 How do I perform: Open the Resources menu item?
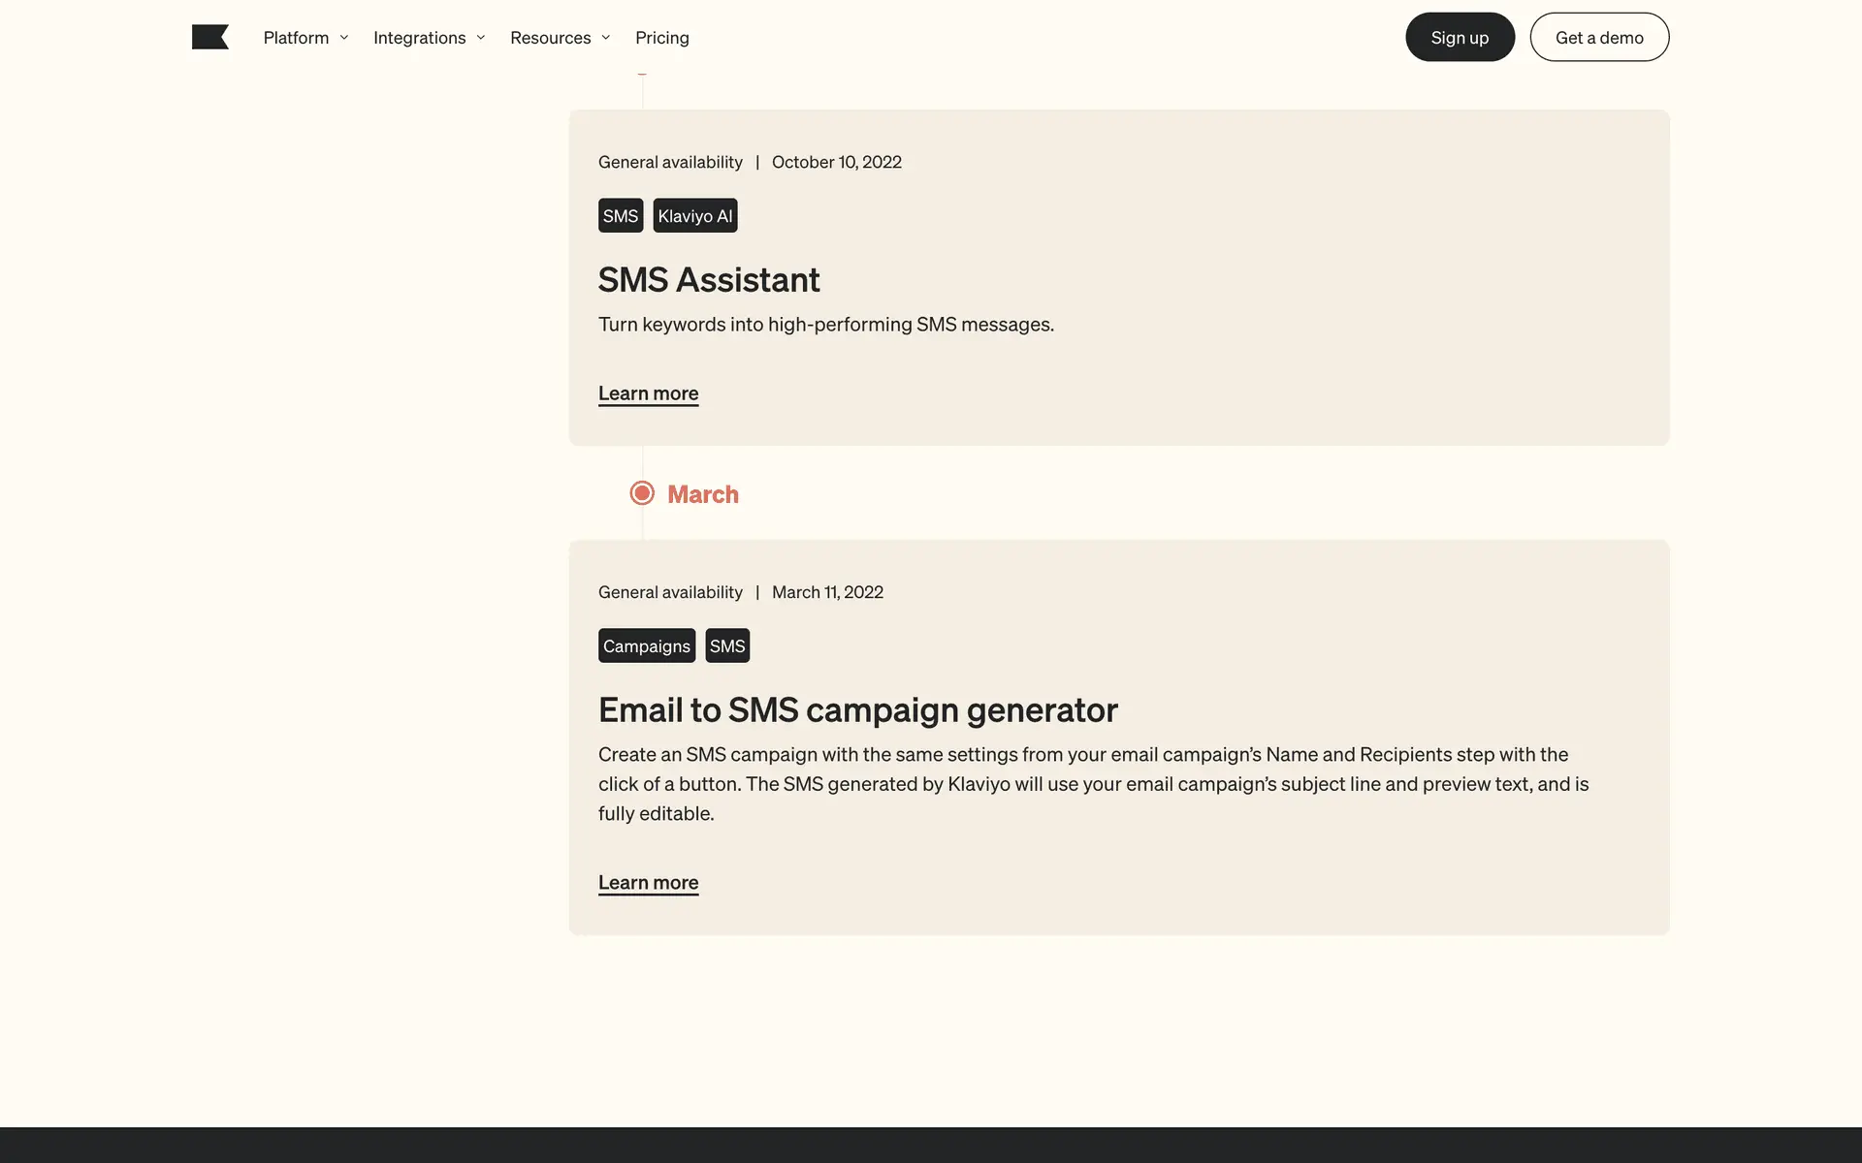point(550,38)
